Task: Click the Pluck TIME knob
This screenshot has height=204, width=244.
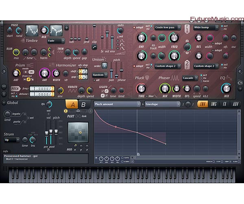Action: tap(141, 89)
